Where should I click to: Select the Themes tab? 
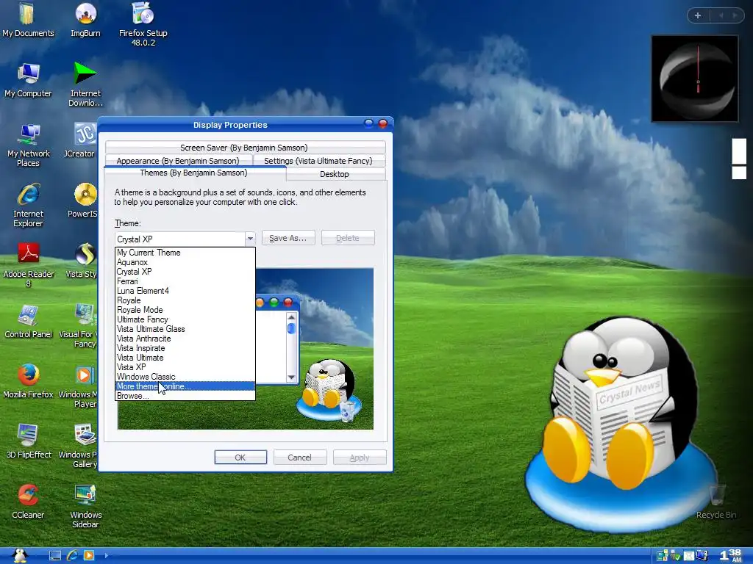click(x=194, y=173)
